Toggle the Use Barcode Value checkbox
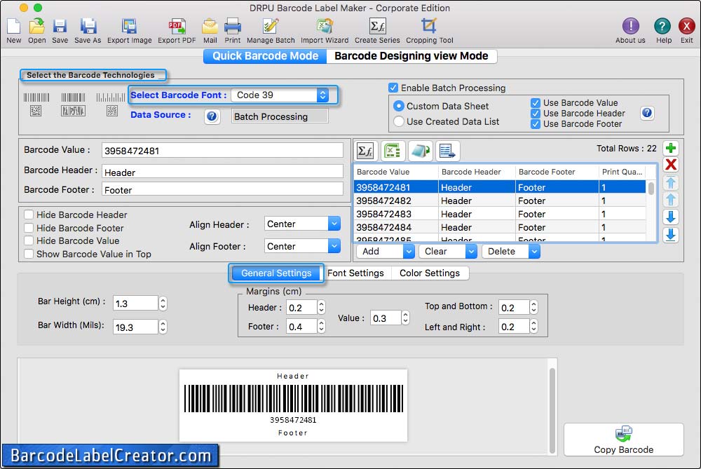 [535, 103]
